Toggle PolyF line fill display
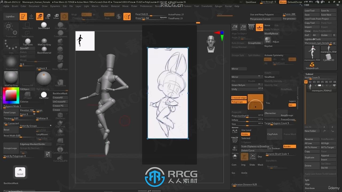This screenshot has width=342, height=192. (235, 140)
